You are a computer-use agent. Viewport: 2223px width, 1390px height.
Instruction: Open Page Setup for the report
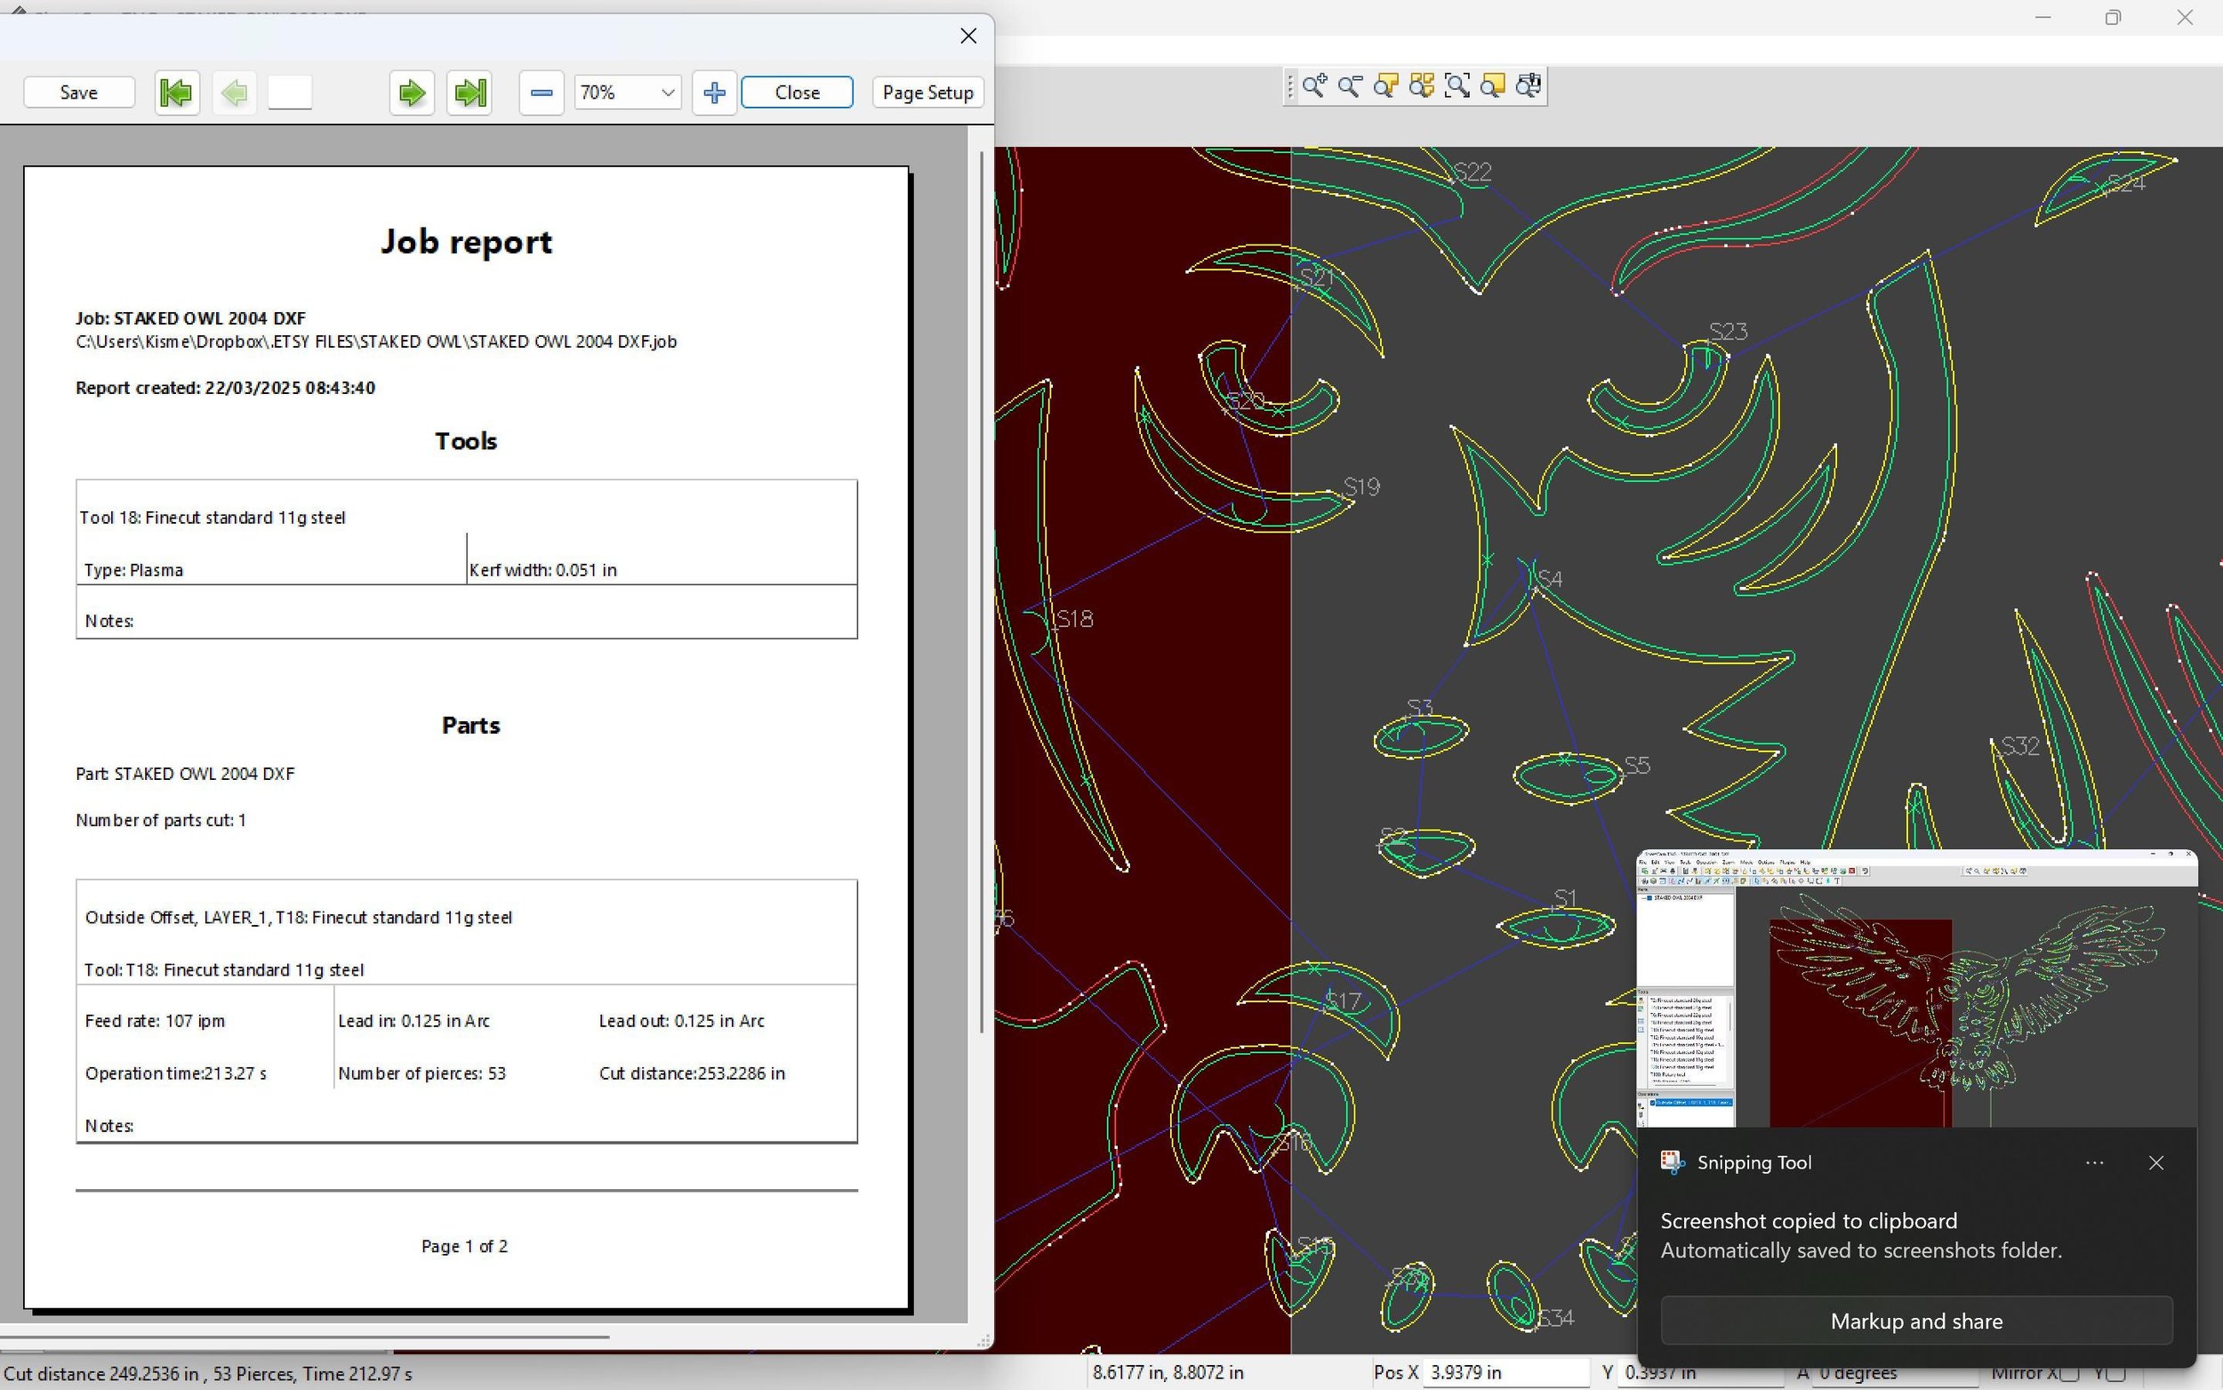[x=928, y=92]
